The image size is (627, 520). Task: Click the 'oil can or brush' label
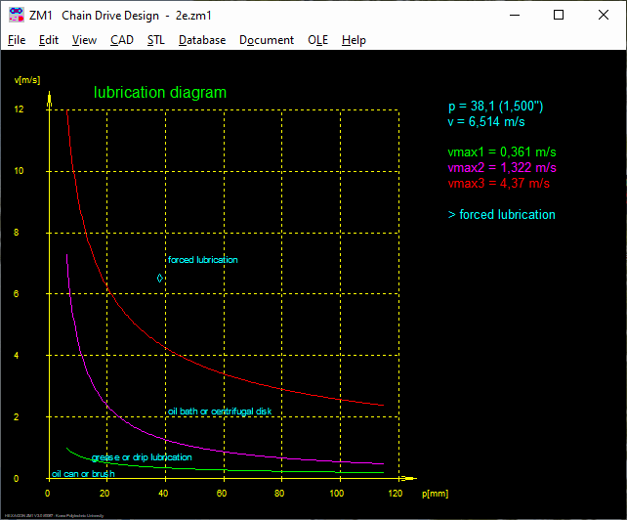tap(83, 473)
